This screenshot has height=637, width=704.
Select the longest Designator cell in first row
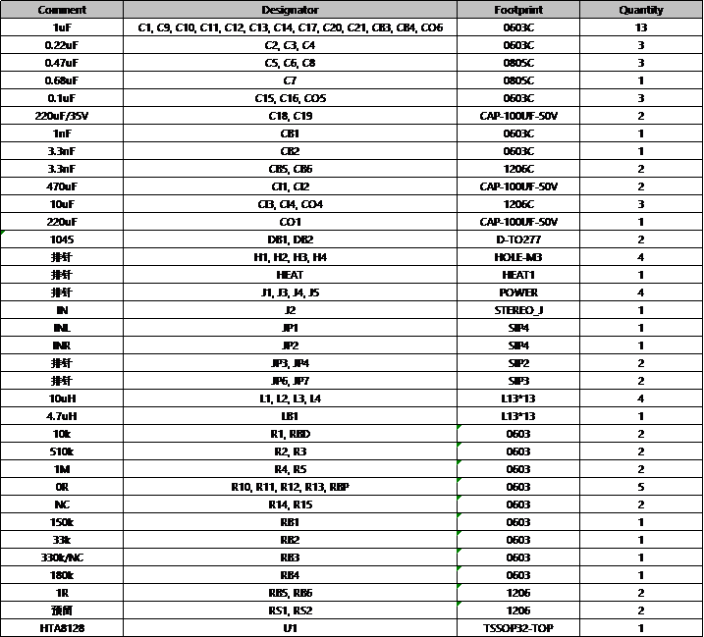coord(290,28)
